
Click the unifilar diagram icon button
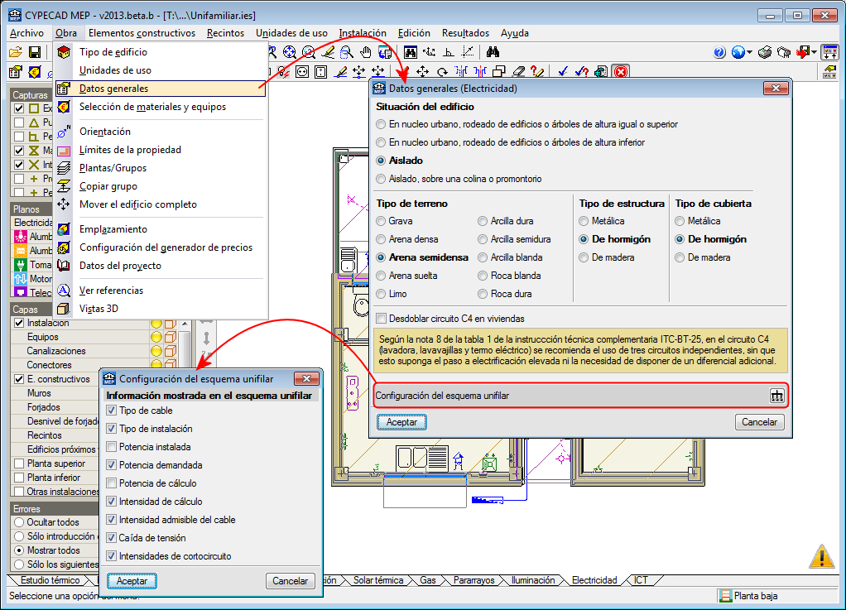(x=776, y=396)
